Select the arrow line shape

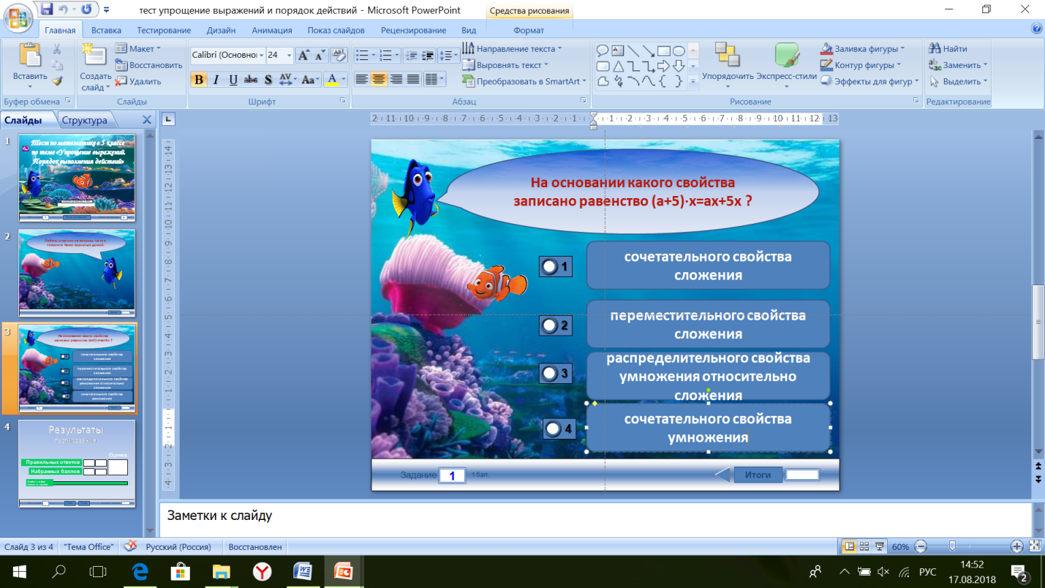click(649, 50)
